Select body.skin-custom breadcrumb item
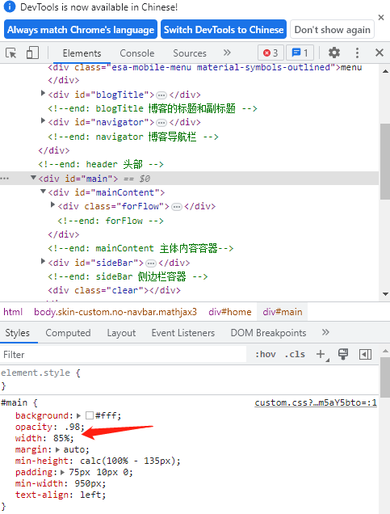 coord(115,312)
